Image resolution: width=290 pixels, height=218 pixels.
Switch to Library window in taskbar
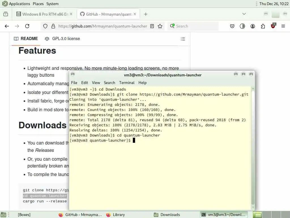tap(116, 215)
